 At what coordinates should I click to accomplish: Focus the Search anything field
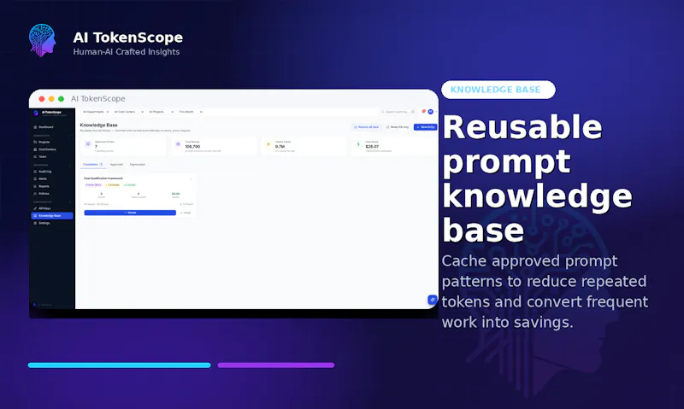pyautogui.click(x=398, y=112)
